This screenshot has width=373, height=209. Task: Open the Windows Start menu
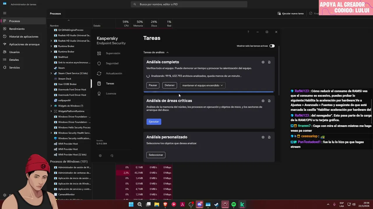coord(131,205)
